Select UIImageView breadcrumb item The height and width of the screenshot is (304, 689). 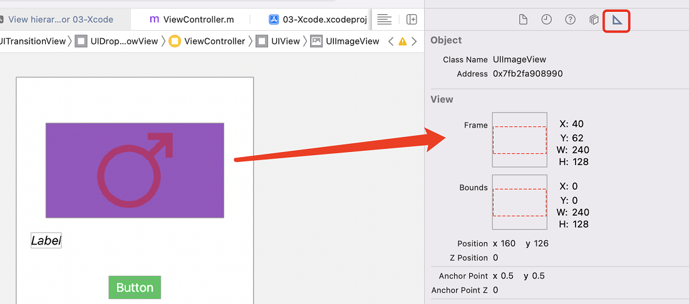click(344, 41)
